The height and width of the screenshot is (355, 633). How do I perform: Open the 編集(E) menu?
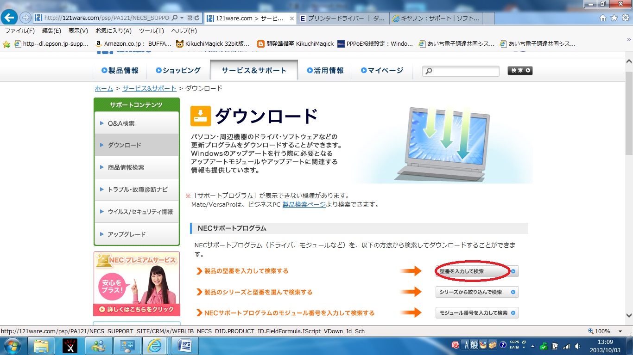[51, 31]
